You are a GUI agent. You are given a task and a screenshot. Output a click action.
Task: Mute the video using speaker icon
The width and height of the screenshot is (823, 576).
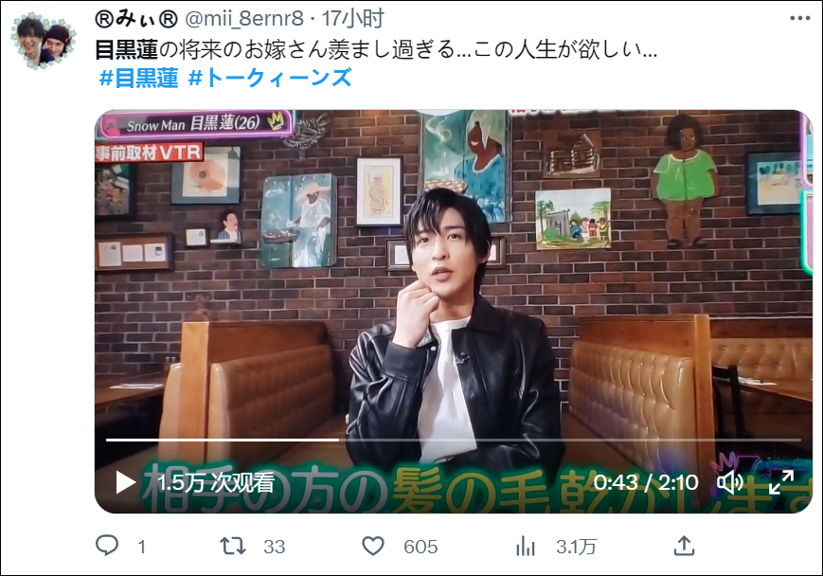click(x=730, y=482)
